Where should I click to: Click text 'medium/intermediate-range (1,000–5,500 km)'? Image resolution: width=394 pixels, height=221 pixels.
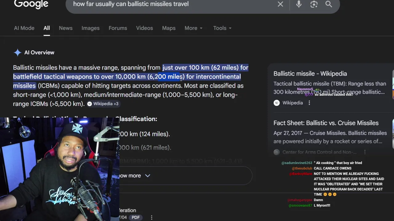click(x=148, y=95)
